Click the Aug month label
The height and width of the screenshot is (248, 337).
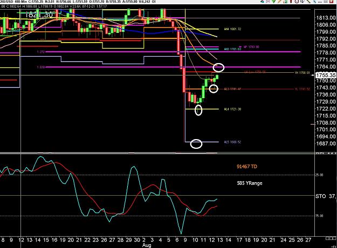point(147,245)
